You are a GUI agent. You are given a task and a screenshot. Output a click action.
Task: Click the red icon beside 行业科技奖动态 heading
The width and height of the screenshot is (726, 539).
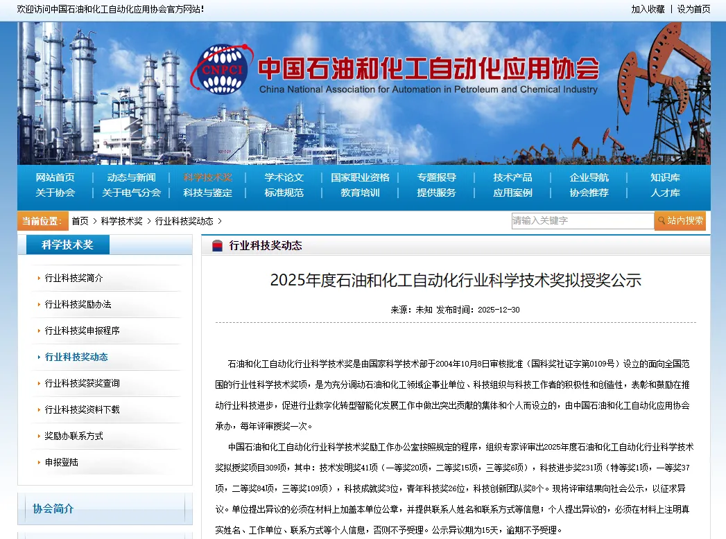tap(217, 246)
